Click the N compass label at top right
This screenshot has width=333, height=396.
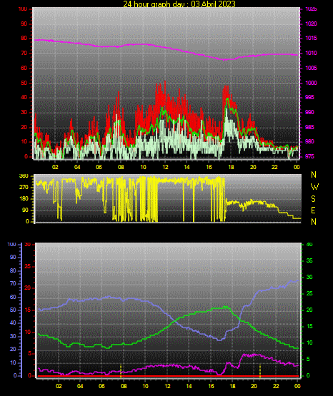point(314,175)
